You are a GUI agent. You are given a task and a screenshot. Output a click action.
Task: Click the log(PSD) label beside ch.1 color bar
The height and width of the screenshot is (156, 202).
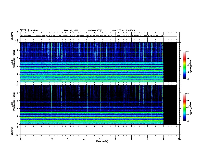point(191,66)
